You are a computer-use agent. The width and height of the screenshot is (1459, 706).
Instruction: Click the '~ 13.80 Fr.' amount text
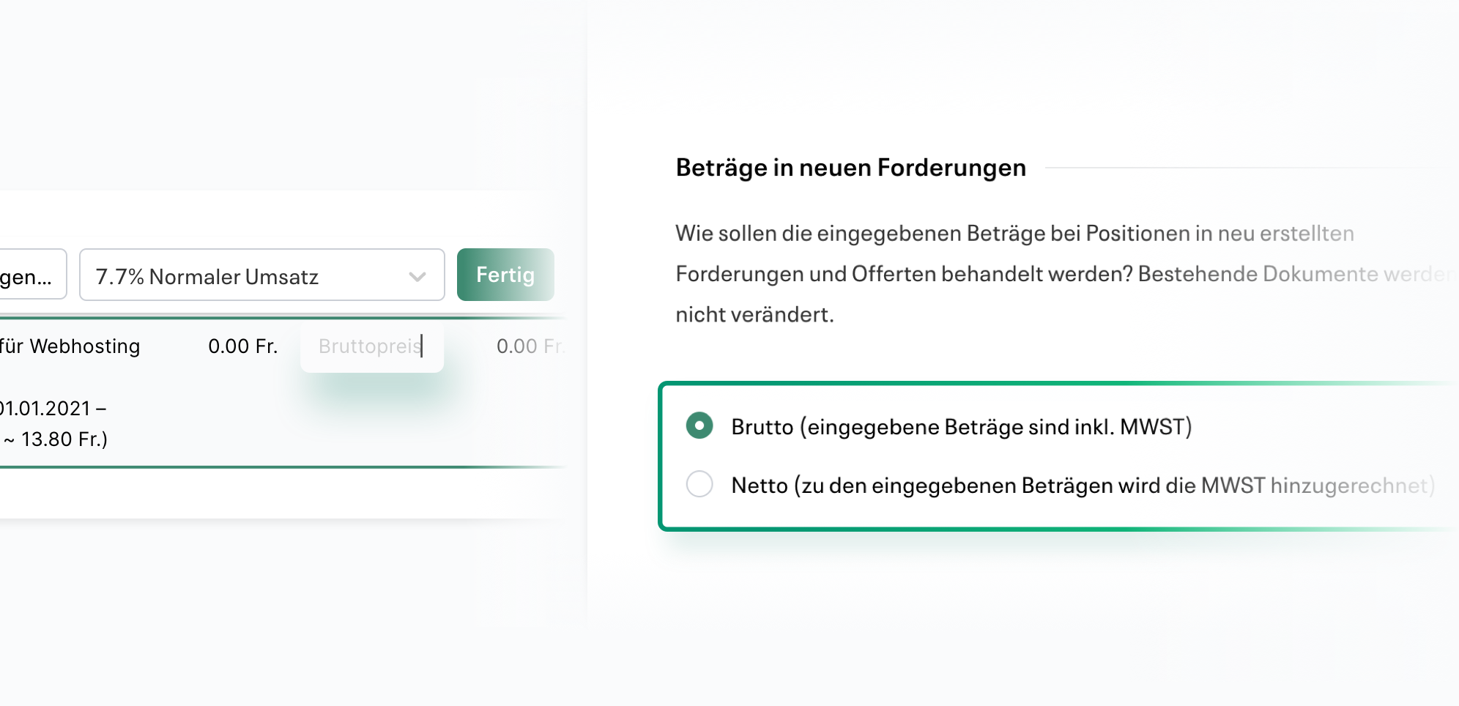[x=55, y=439]
